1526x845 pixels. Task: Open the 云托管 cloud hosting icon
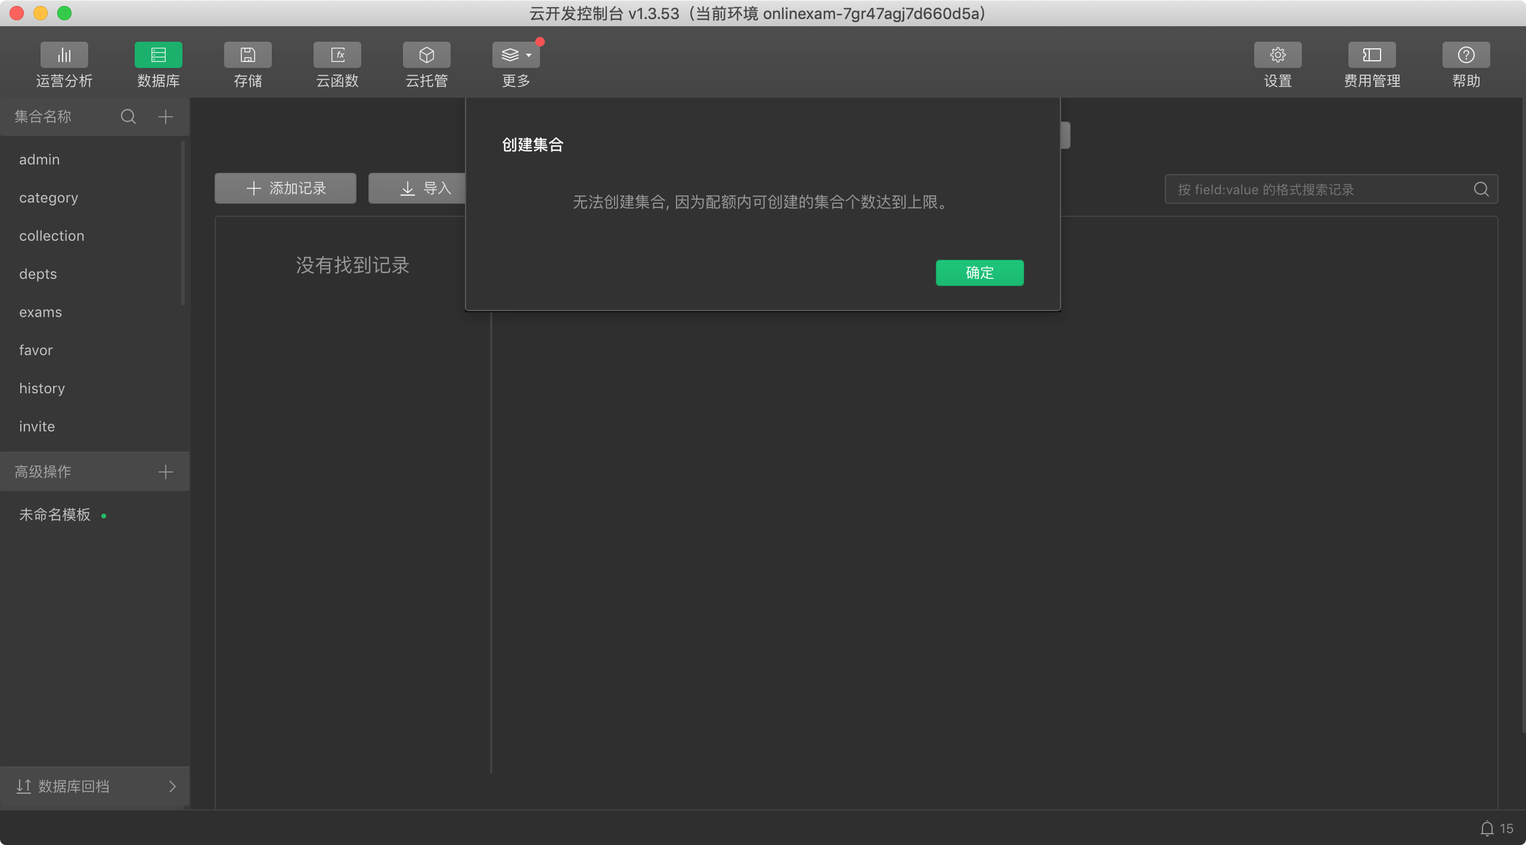pyautogui.click(x=426, y=55)
